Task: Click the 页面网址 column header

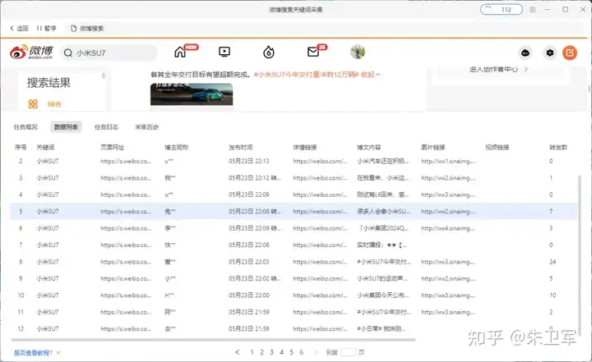Action: coord(112,147)
